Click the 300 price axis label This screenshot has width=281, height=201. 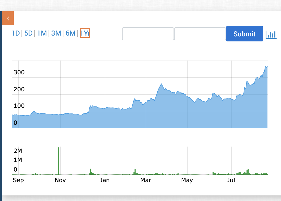point(19,72)
